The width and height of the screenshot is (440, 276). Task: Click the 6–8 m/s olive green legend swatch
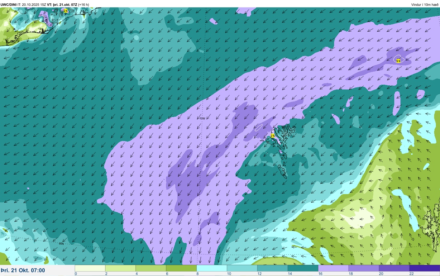pyautogui.click(x=181, y=268)
